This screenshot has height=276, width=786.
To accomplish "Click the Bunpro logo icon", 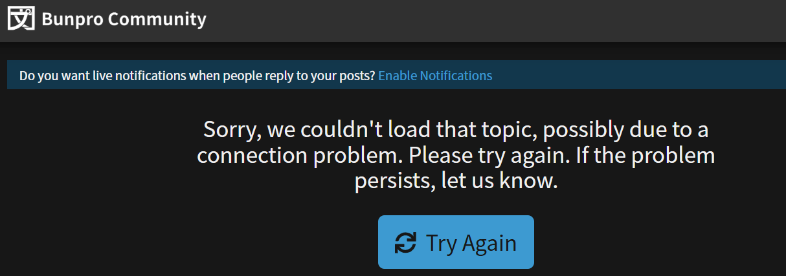I will pyautogui.click(x=20, y=19).
